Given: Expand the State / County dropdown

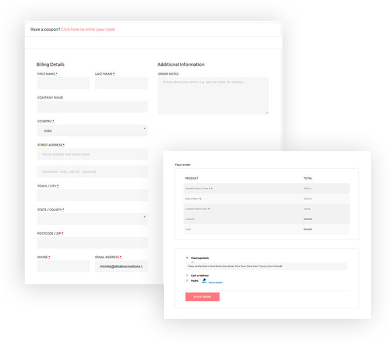Looking at the screenshot, I should click(x=92, y=219).
